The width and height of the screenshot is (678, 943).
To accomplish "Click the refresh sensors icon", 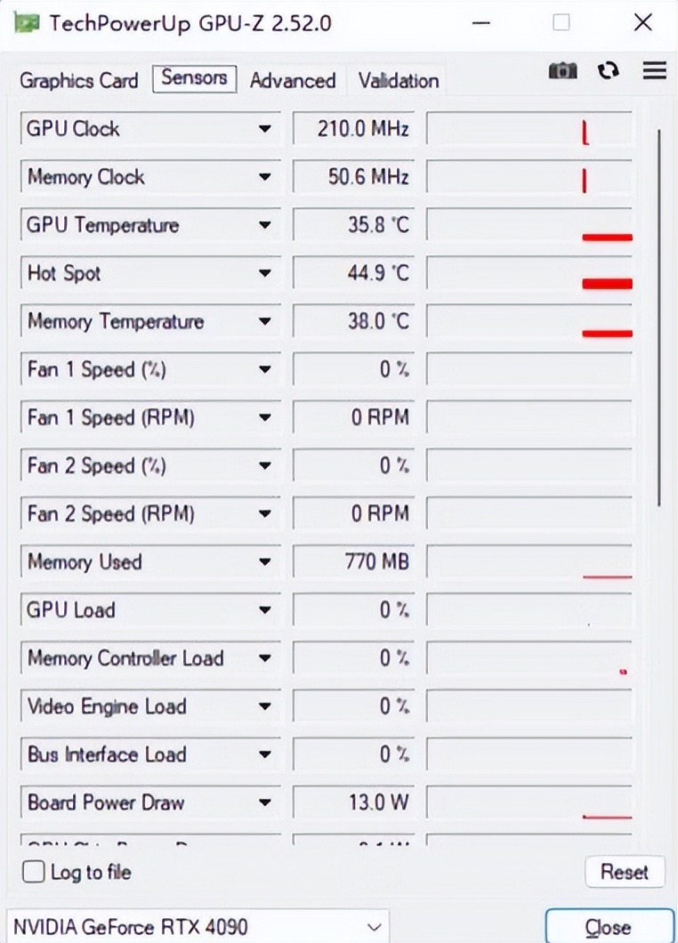I will coord(609,70).
